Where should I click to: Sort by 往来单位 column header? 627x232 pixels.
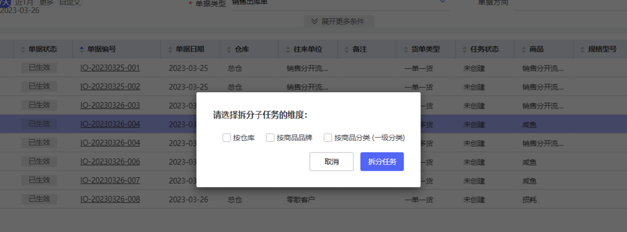pyautogui.click(x=308, y=49)
